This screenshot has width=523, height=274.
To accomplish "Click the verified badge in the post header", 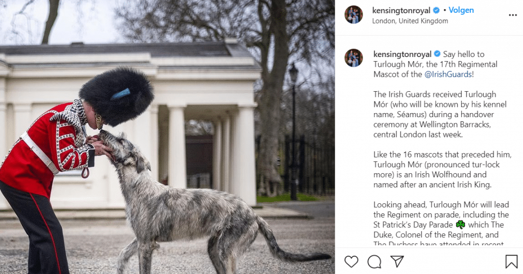I will 436,11.
